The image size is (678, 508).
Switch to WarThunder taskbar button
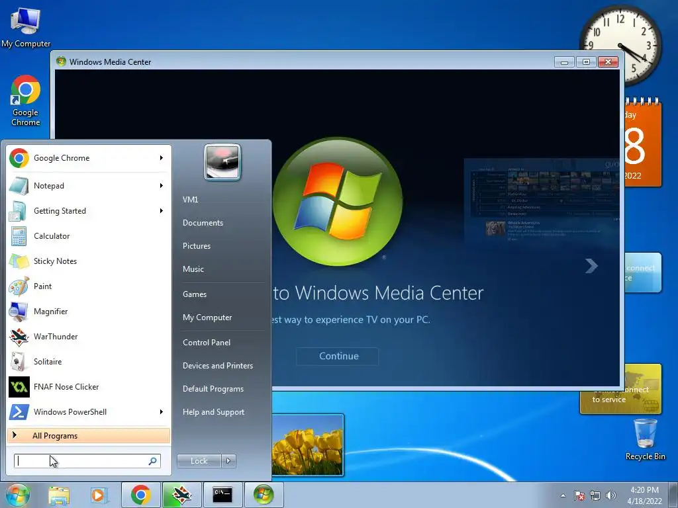click(181, 495)
